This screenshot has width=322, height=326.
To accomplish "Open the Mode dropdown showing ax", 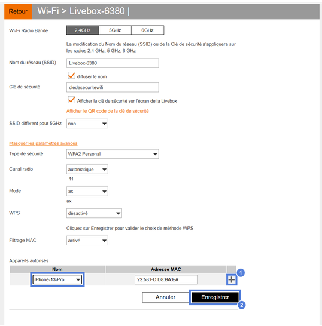I will point(87,192).
